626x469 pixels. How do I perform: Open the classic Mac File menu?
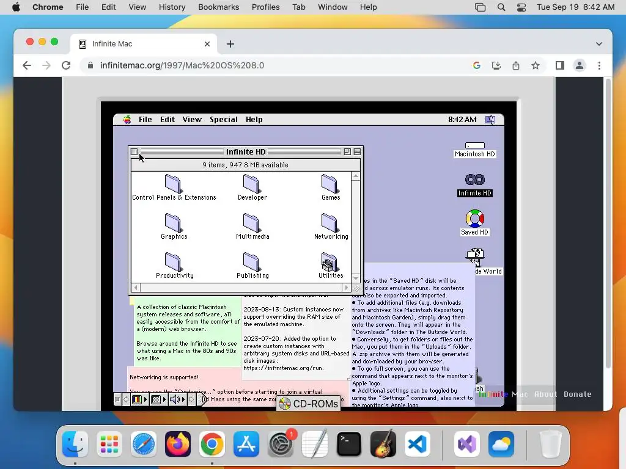point(145,120)
